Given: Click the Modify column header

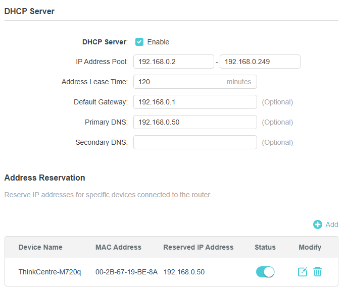Looking at the screenshot, I should pyautogui.click(x=310, y=247).
